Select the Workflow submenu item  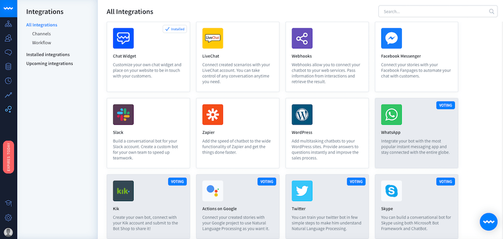point(41,42)
